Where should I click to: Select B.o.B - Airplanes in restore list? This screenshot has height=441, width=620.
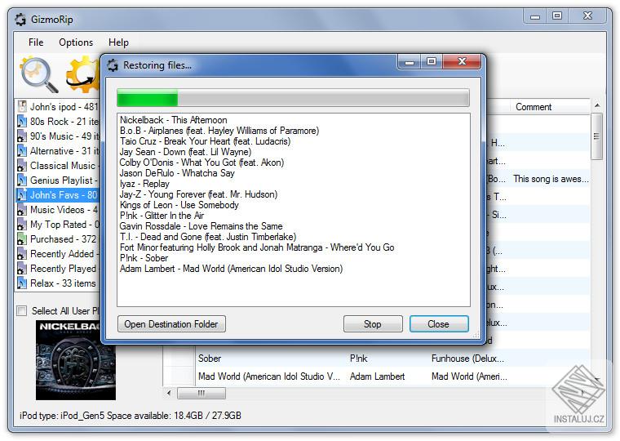[219, 131]
